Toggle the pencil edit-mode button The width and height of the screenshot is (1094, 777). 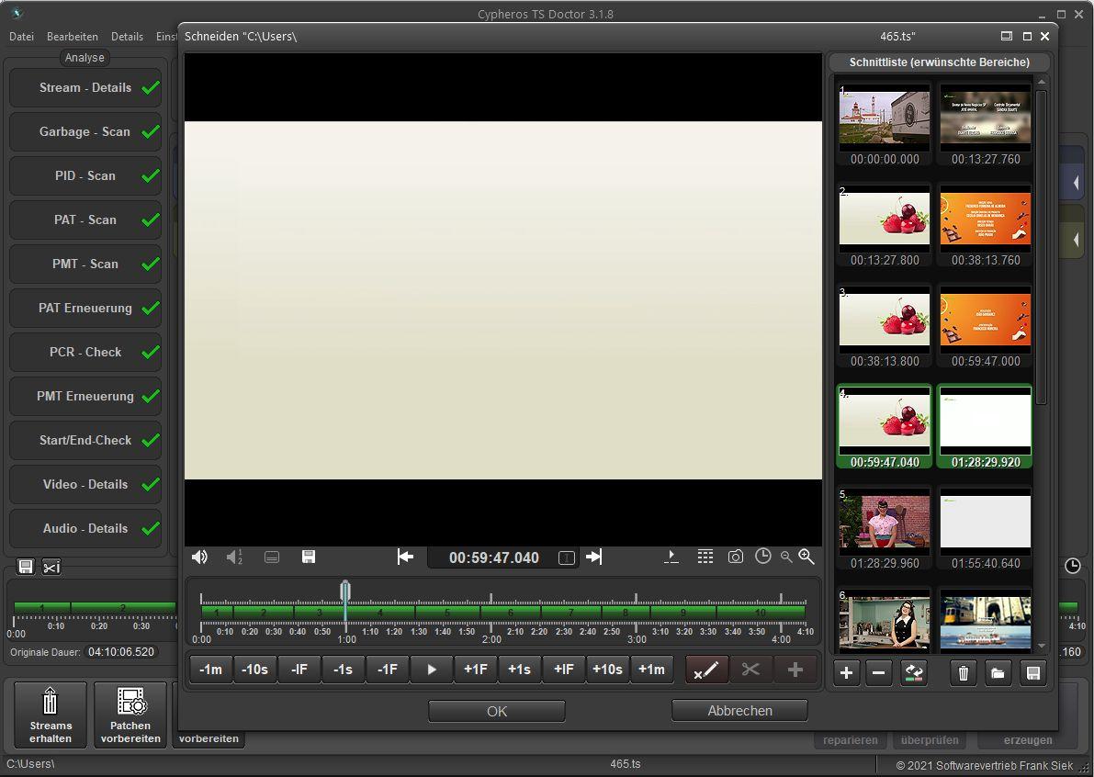click(x=706, y=670)
